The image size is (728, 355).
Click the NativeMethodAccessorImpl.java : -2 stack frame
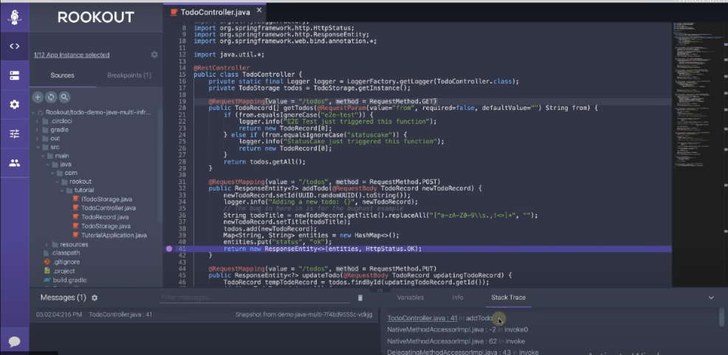[x=457, y=329]
